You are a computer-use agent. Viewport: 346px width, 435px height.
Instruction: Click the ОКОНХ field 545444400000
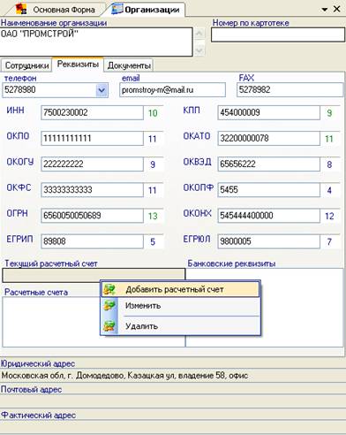[x=268, y=216]
